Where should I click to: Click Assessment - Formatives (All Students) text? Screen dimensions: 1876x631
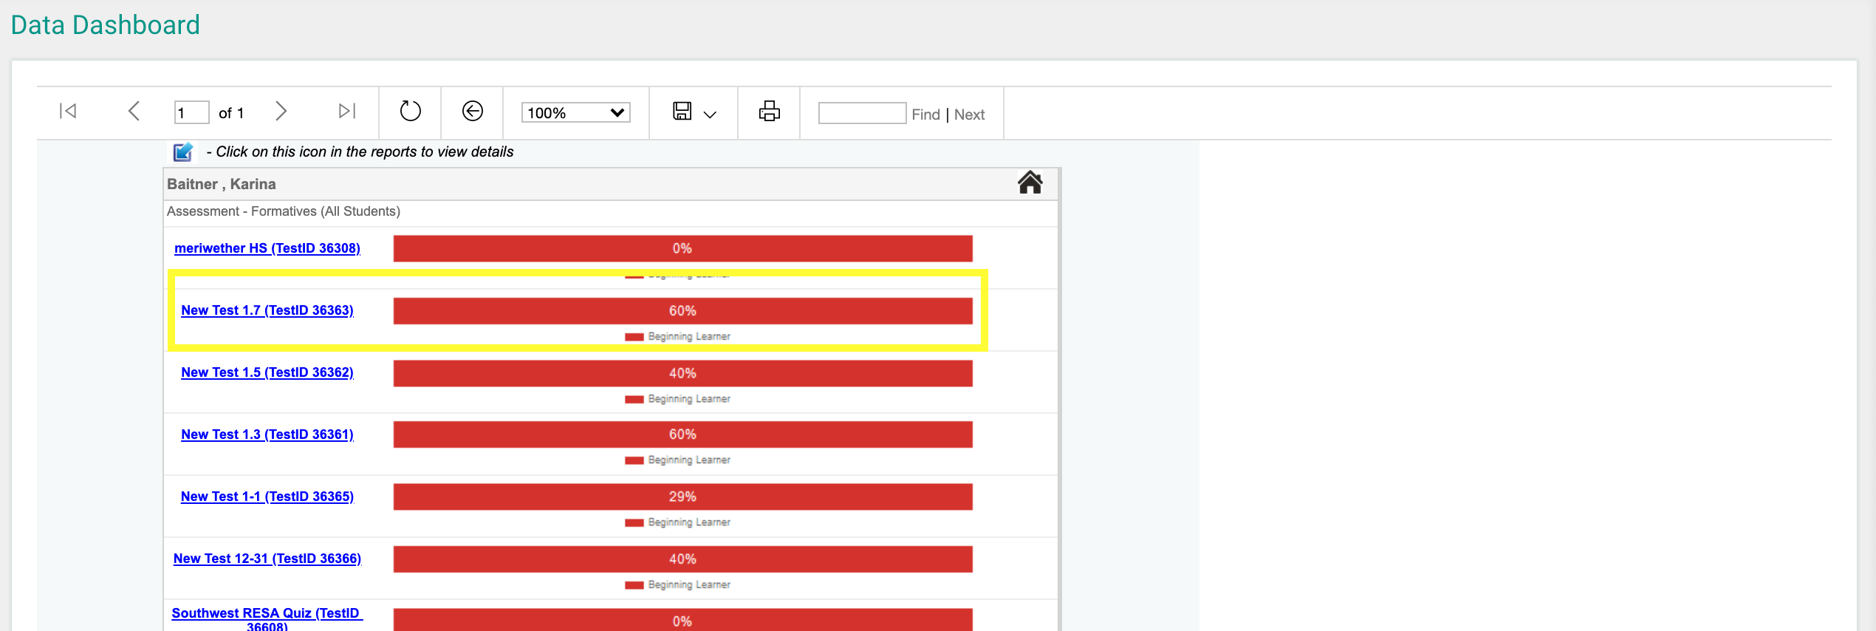click(284, 211)
